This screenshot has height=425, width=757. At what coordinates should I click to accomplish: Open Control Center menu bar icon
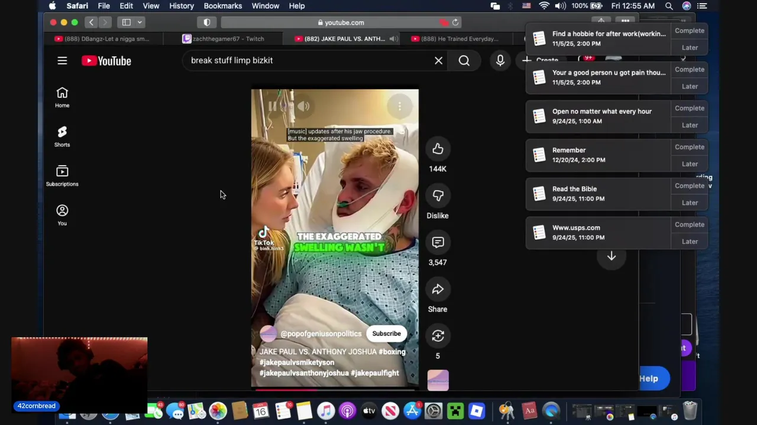coord(702,6)
